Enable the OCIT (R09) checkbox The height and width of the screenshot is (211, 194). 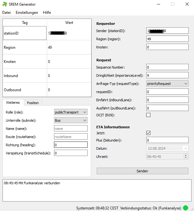(x=148, y=115)
